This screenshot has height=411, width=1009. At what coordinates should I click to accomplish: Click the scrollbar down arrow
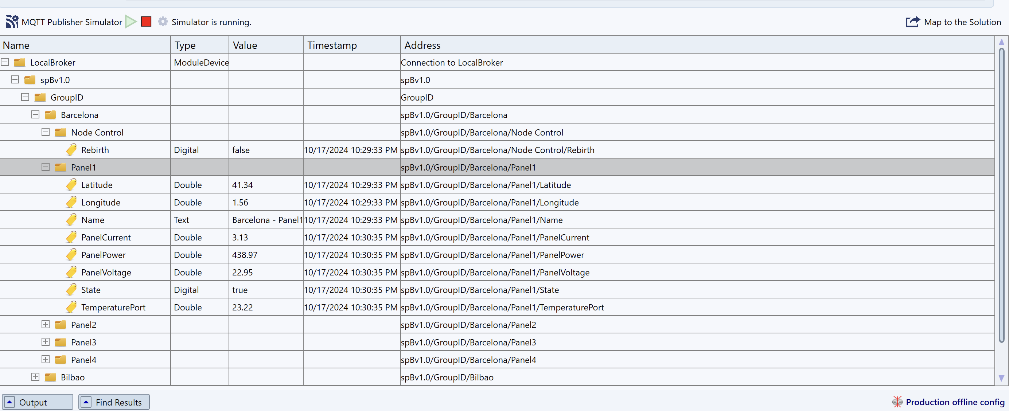click(x=1002, y=379)
